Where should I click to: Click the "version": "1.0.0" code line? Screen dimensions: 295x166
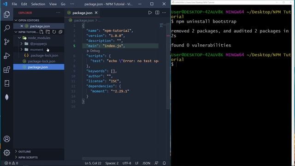106,36
